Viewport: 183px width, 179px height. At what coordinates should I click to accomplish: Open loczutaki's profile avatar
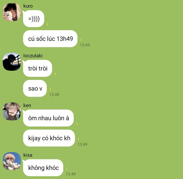[x=12, y=62]
